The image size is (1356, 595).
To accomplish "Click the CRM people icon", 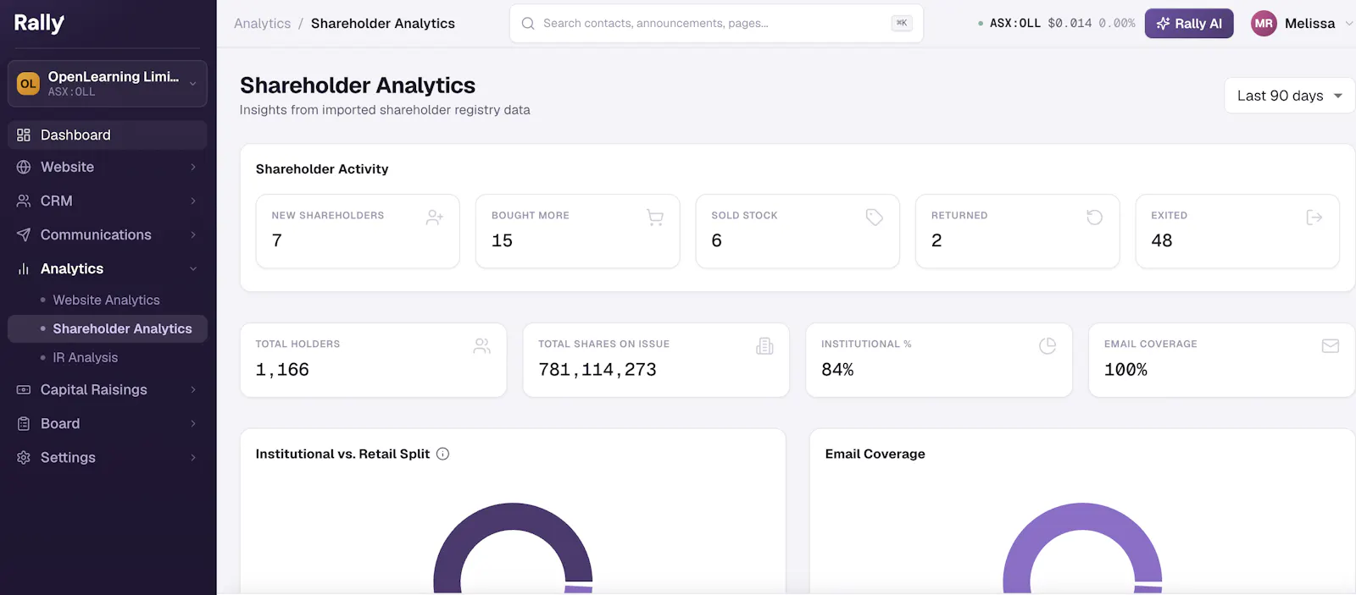I will pos(24,201).
